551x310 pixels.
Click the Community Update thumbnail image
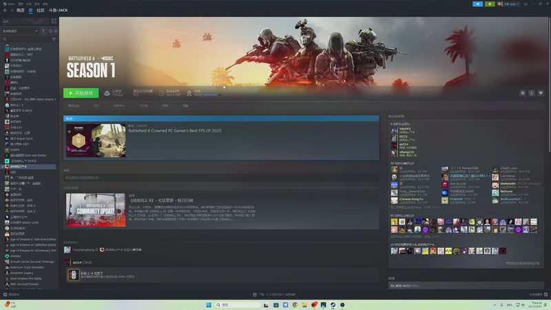coord(96,210)
